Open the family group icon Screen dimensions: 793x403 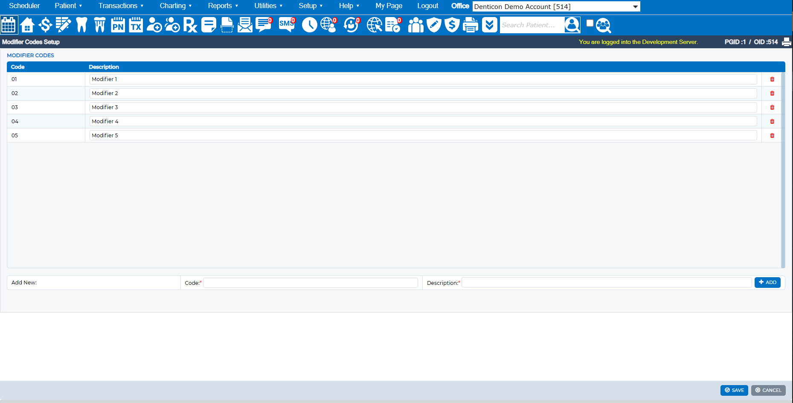415,25
